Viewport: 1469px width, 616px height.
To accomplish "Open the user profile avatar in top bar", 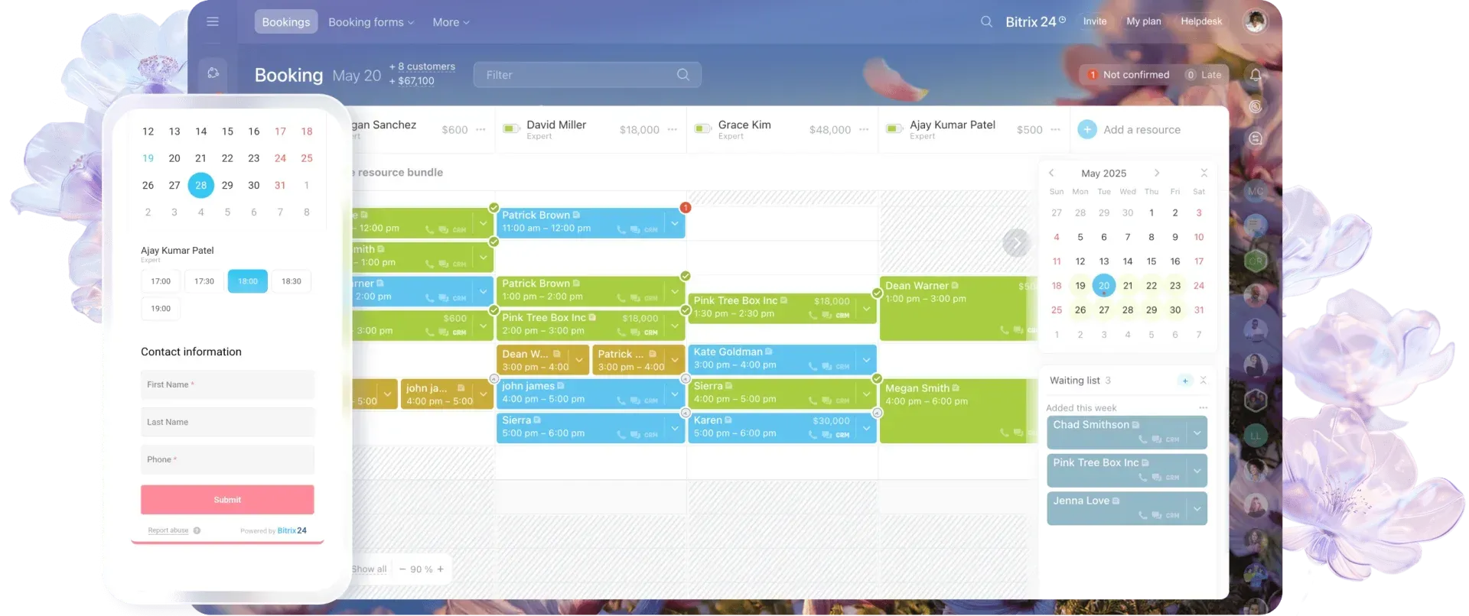I will tap(1255, 21).
